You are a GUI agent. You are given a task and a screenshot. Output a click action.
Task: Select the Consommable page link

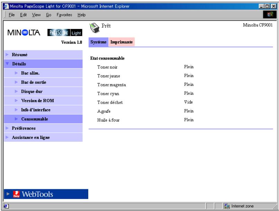tap(35, 119)
